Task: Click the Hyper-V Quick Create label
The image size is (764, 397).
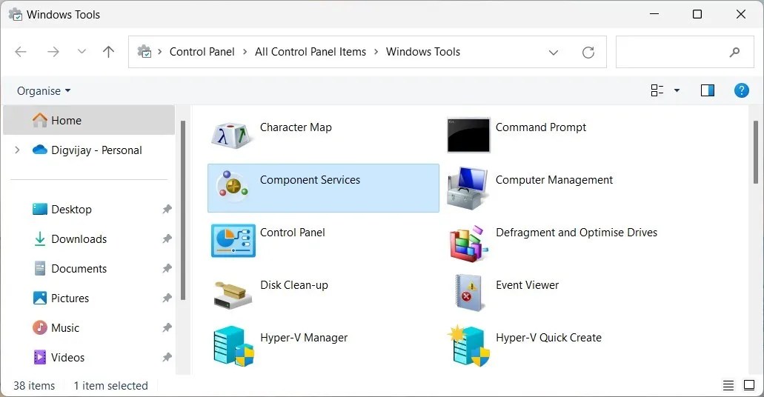Action: [x=548, y=338]
